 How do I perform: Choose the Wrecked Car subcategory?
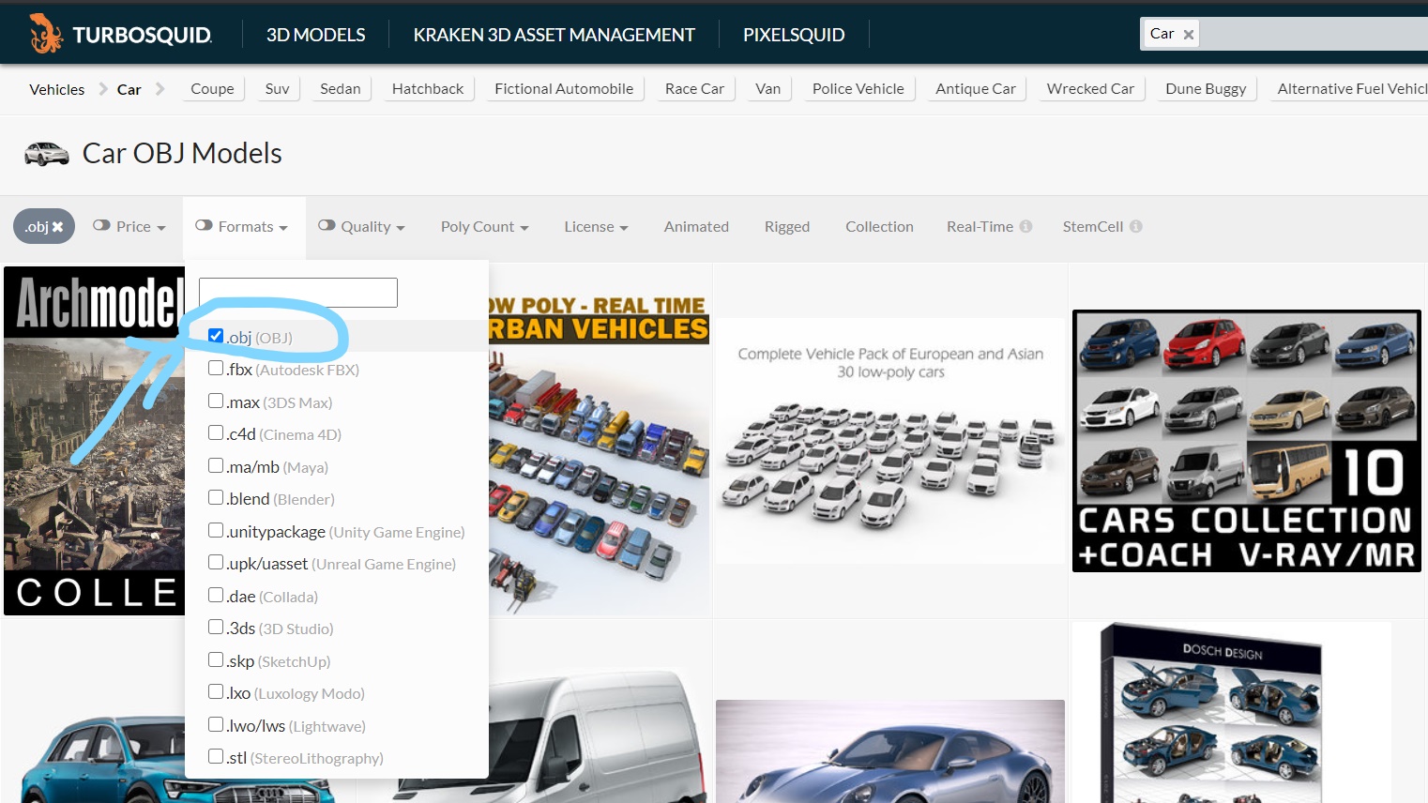click(1090, 88)
